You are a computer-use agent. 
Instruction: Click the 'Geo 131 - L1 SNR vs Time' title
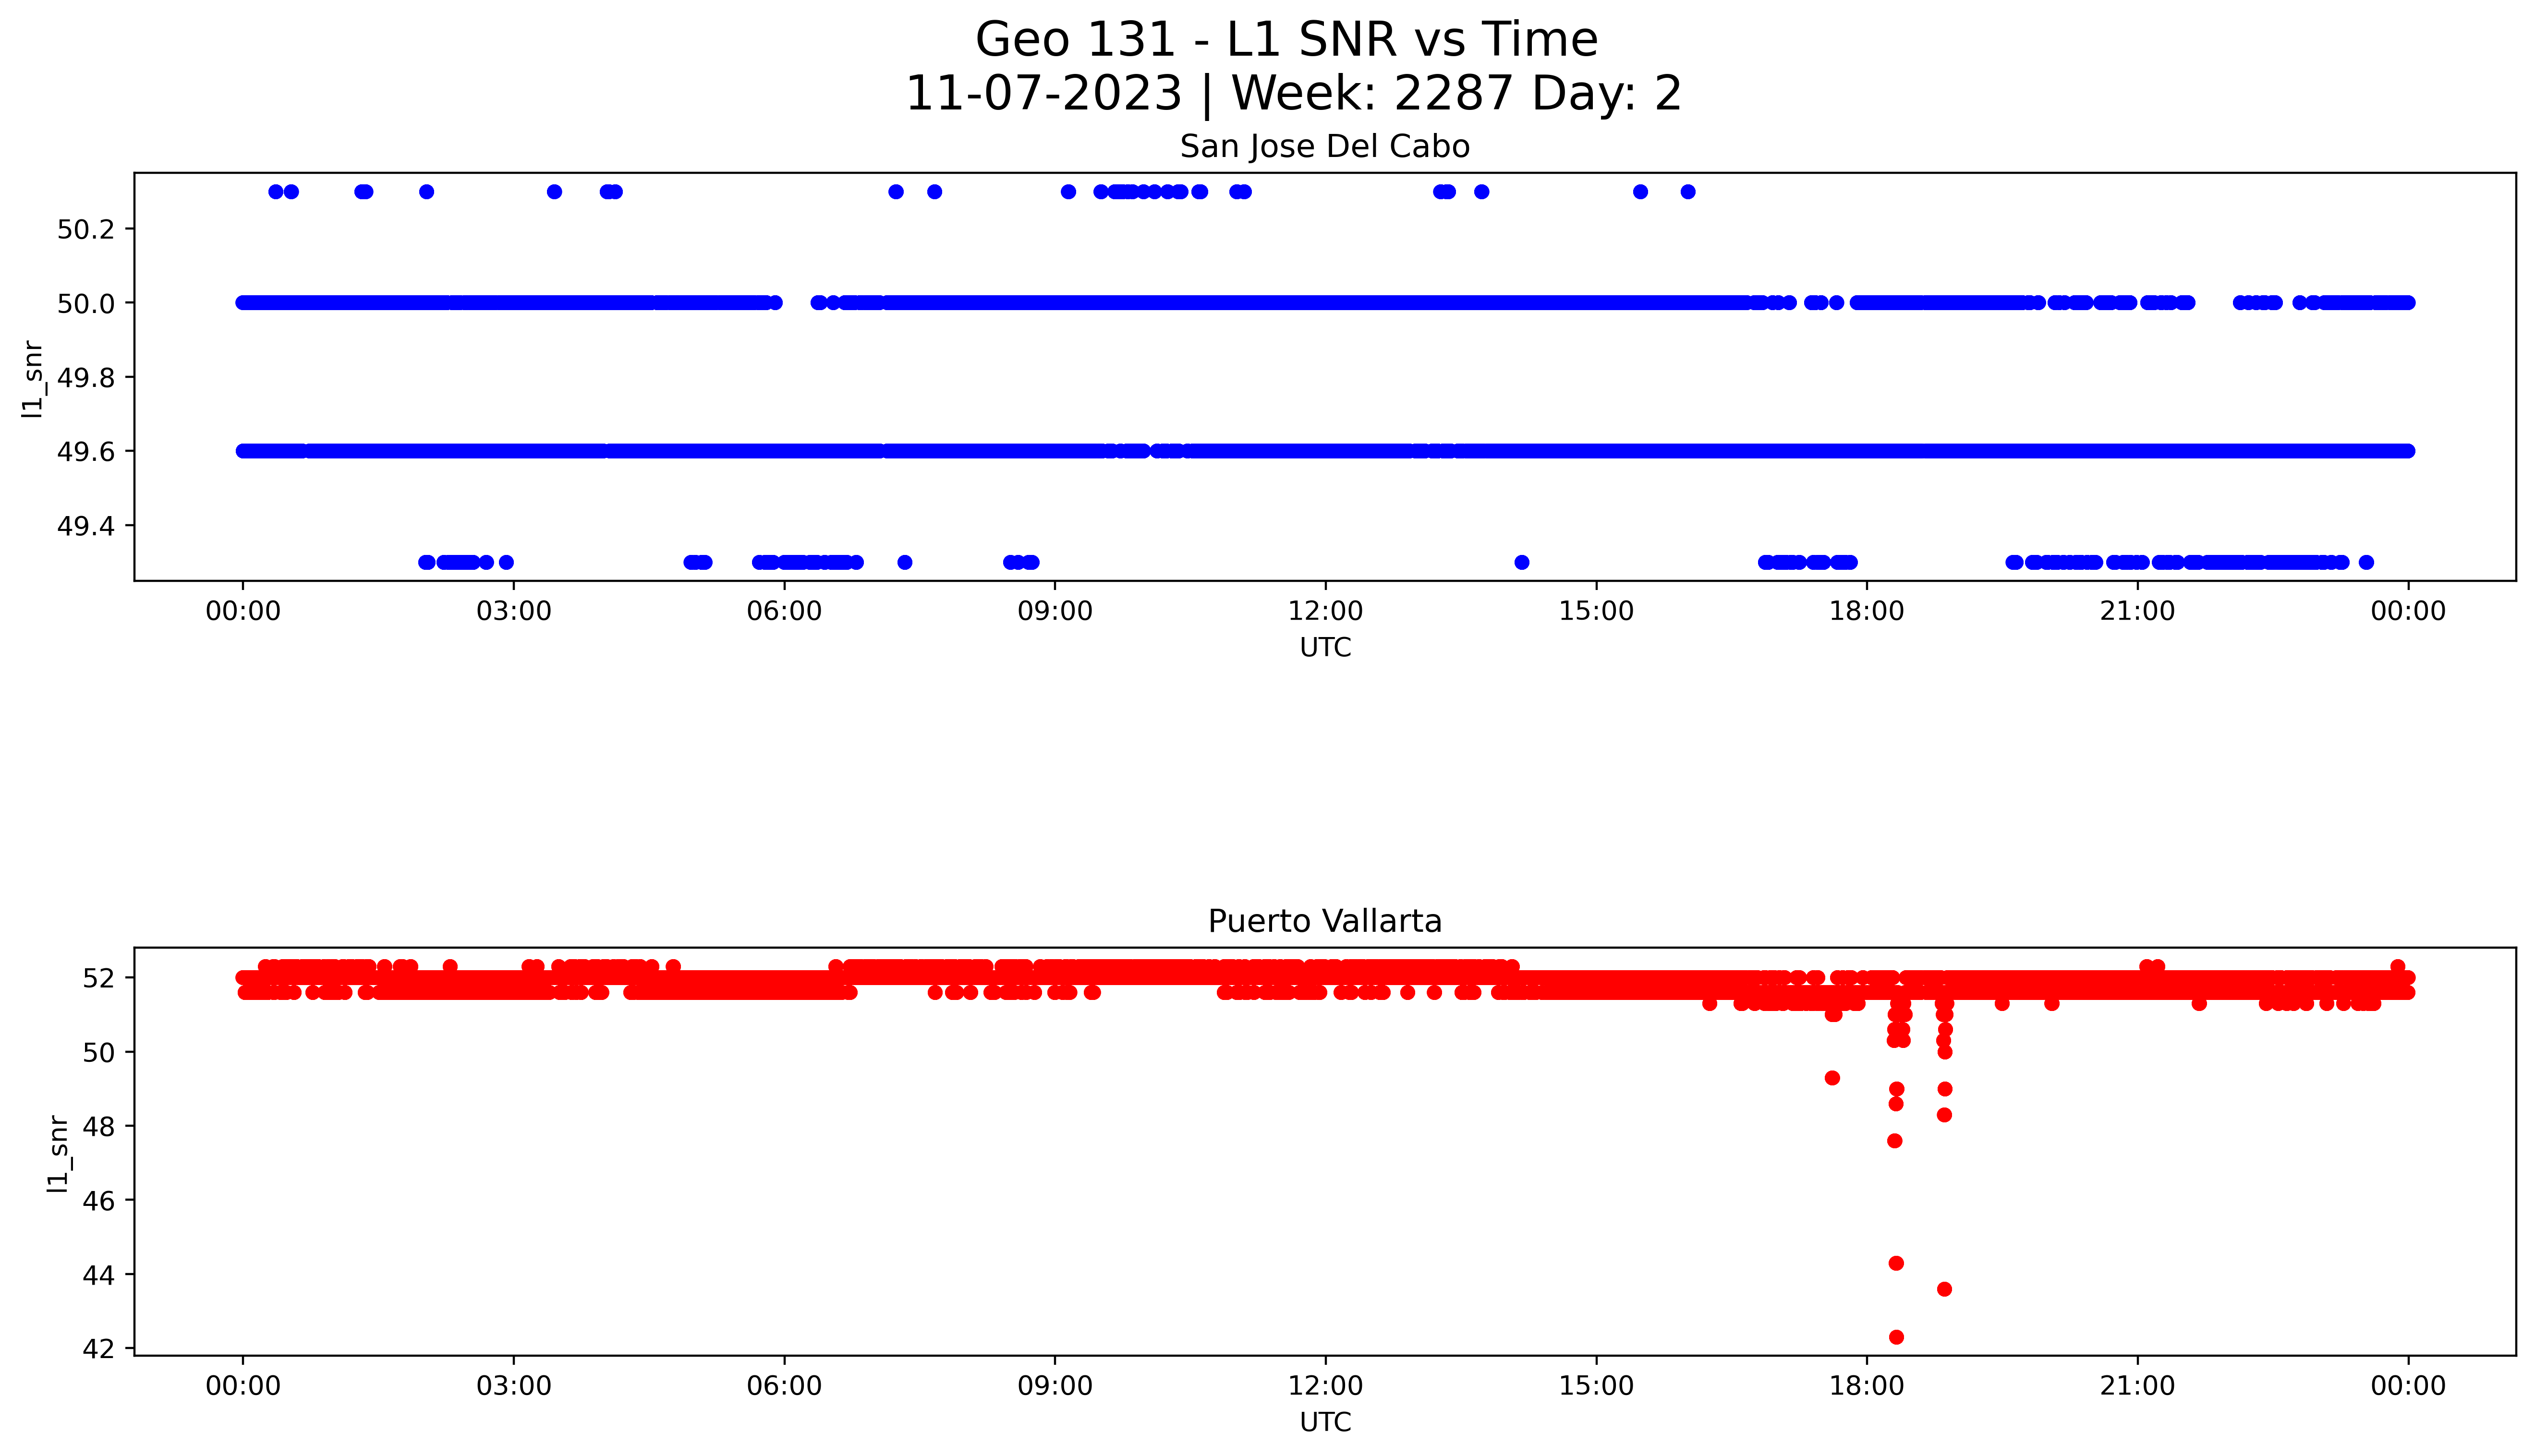(1286, 41)
